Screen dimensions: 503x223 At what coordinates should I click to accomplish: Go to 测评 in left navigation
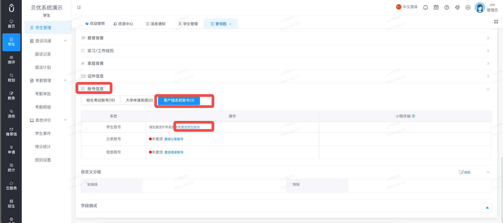click(11, 60)
